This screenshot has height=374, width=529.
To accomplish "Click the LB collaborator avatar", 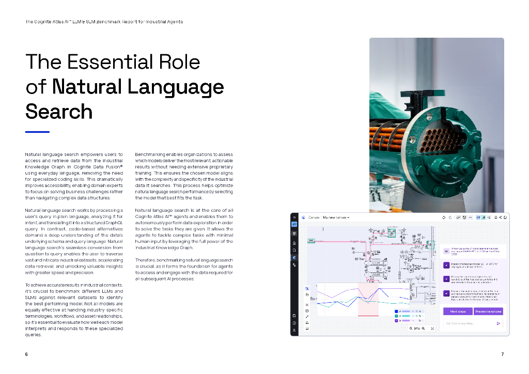I will tap(483, 217).
